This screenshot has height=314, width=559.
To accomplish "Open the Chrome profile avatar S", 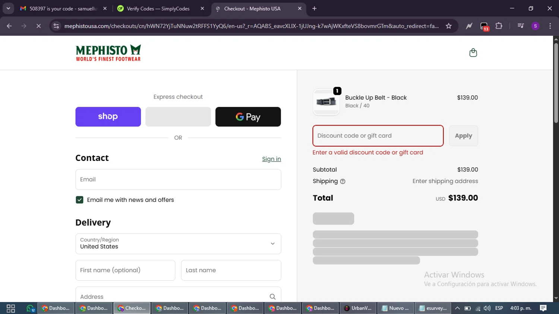I will point(536,26).
